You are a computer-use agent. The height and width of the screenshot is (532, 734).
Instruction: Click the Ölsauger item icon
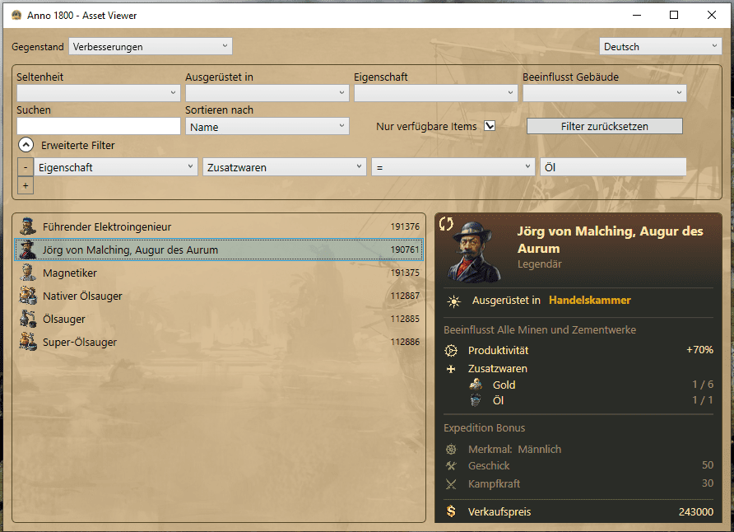pyautogui.click(x=28, y=319)
